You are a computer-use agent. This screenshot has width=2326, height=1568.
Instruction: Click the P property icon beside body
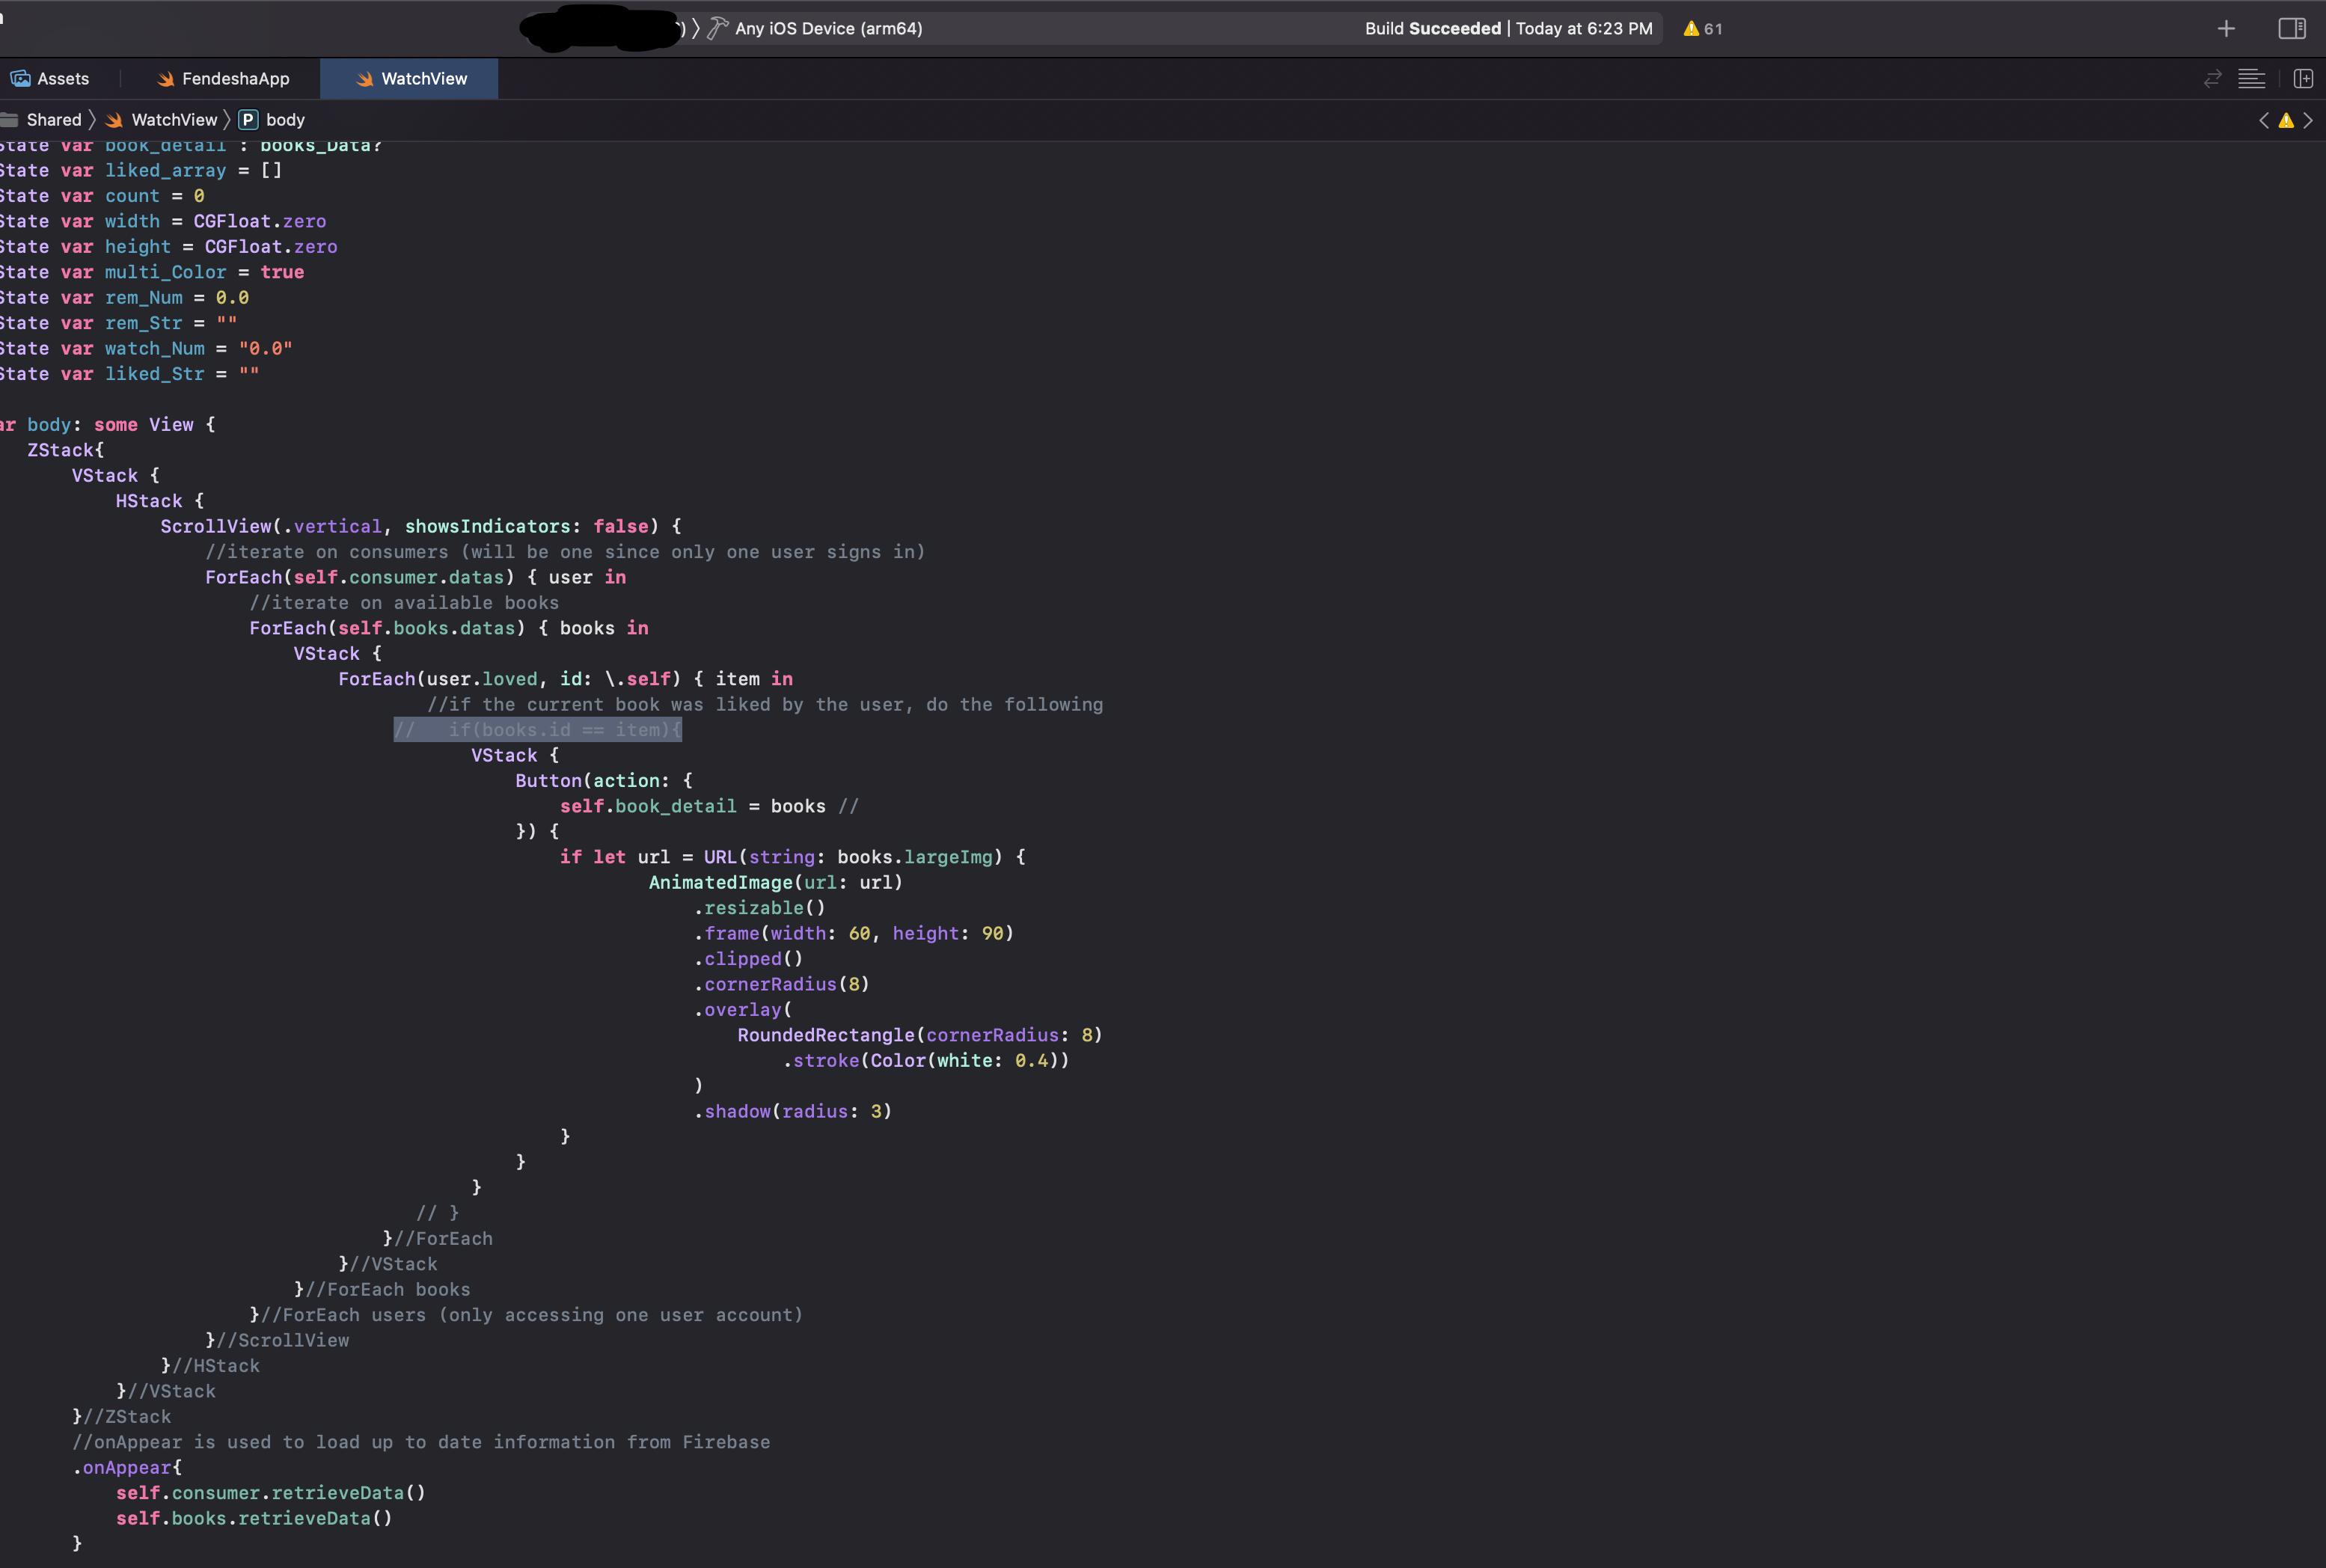point(248,120)
